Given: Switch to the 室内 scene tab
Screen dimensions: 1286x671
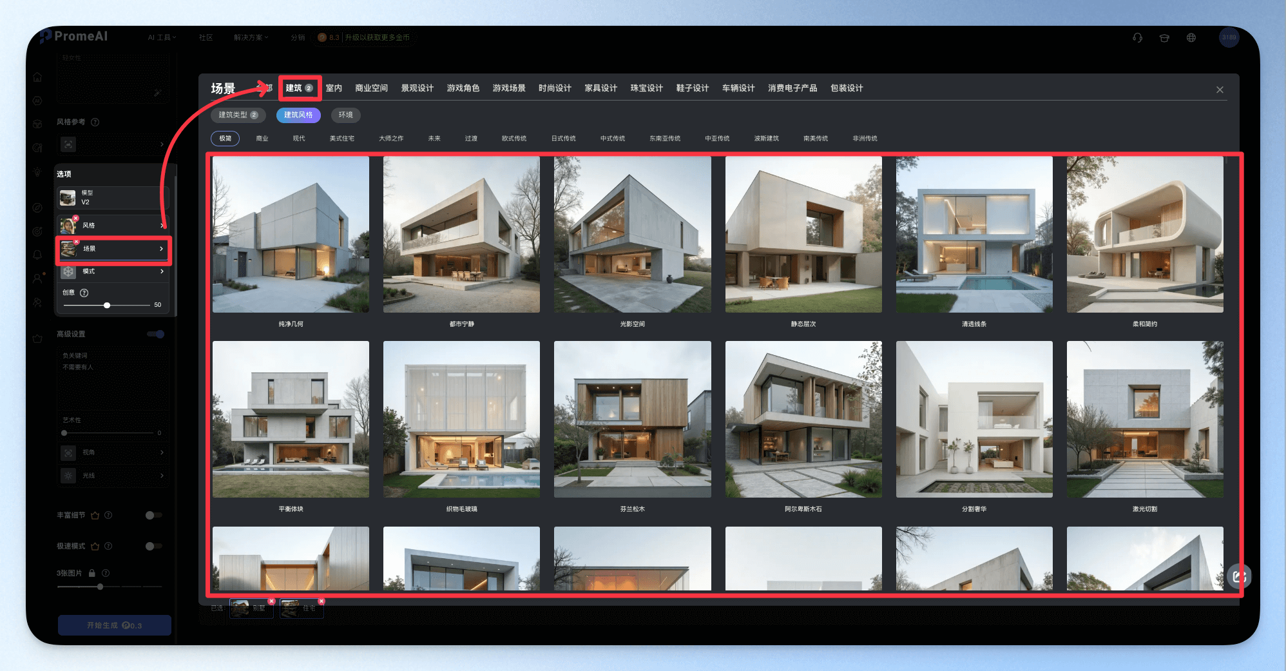Looking at the screenshot, I should [334, 88].
